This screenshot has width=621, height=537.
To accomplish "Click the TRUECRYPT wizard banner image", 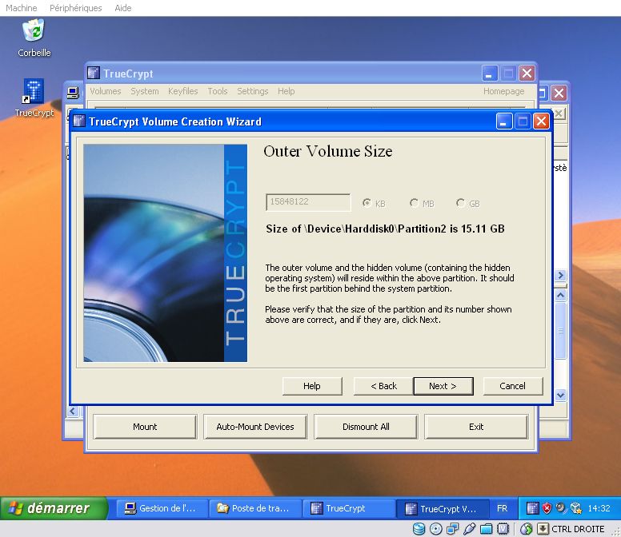I will [x=165, y=253].
